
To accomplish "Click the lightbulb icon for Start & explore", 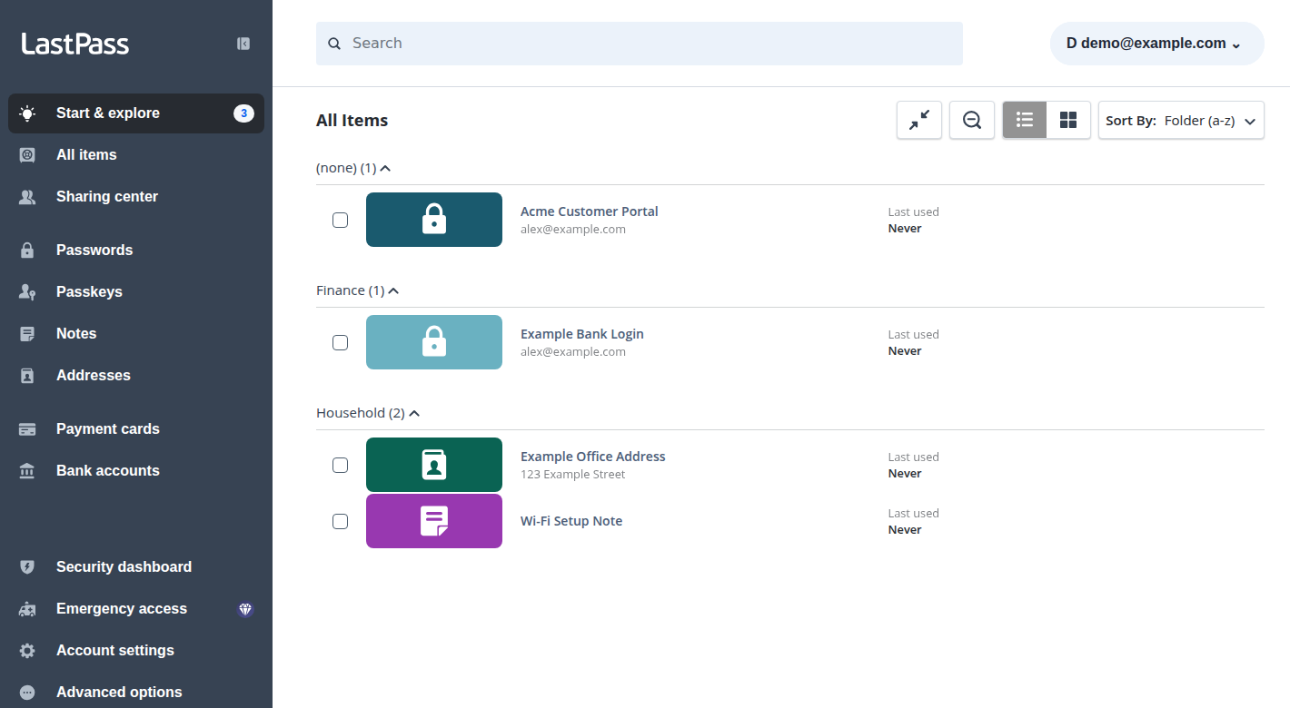I will pyautogui.click(x=27, y=113).
